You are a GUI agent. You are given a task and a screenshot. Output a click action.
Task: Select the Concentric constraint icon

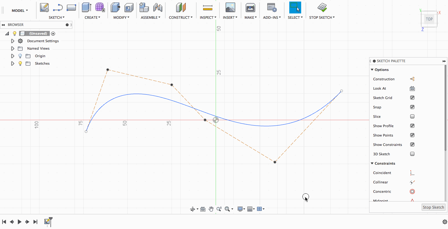pos(412,192)
